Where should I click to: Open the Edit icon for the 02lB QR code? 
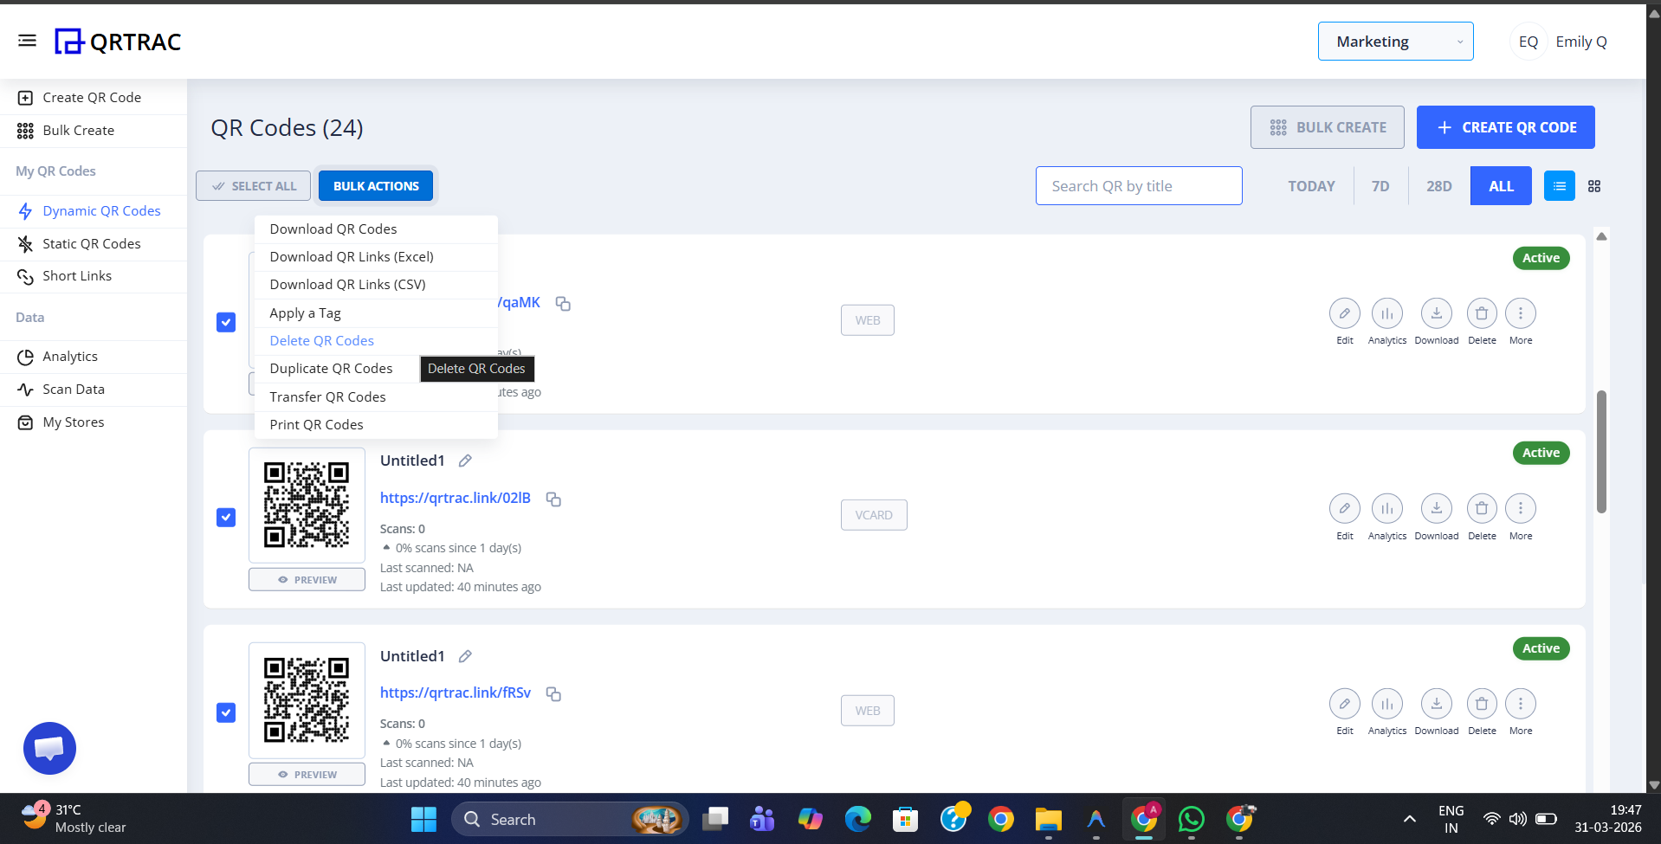point(1344,509)
